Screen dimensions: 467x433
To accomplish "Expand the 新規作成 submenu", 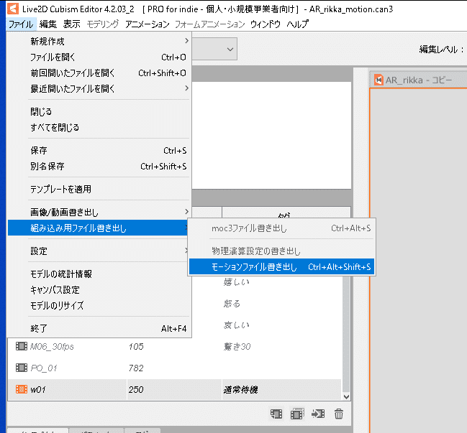I will click(x=99, y=41).
